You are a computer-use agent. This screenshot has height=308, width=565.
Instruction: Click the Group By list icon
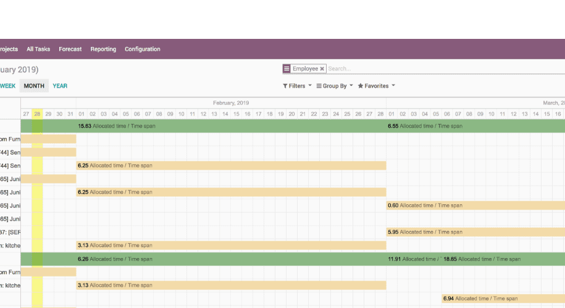[319, 86]
